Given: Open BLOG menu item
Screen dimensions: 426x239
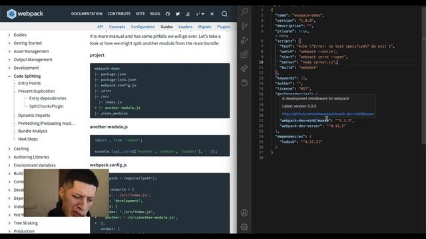Looking at the screenshot, I should coord(155,14).
